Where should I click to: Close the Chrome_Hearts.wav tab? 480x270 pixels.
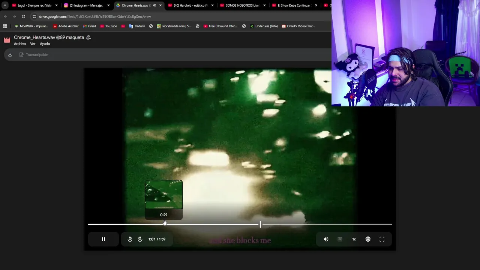tap(160, 5)
